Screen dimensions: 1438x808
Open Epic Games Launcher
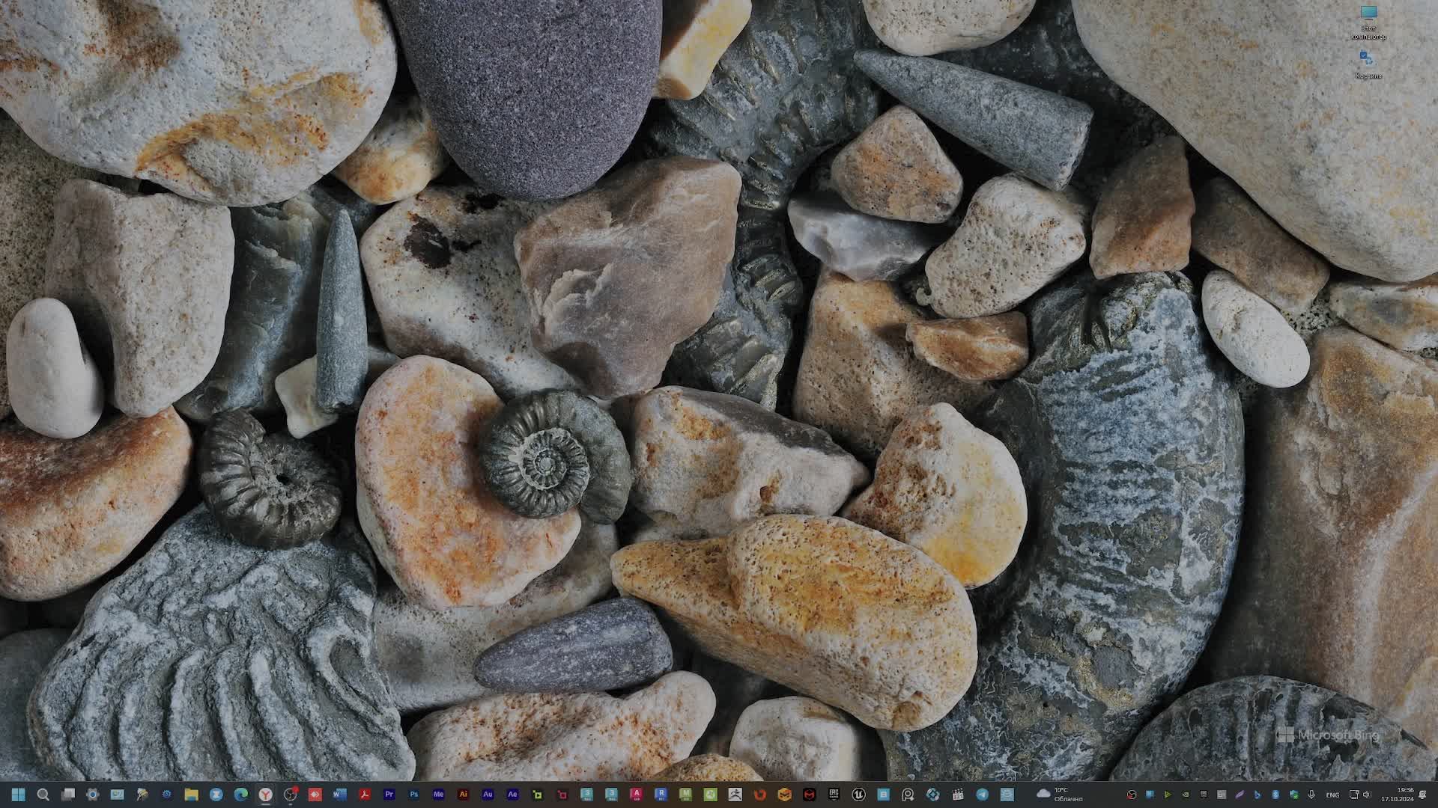[x=834, y=795]
